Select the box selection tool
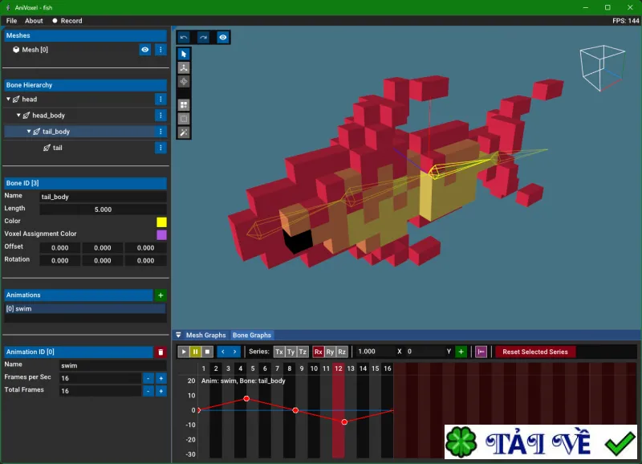The width and height of the screenshot is (642, 464). click(184, 119)
